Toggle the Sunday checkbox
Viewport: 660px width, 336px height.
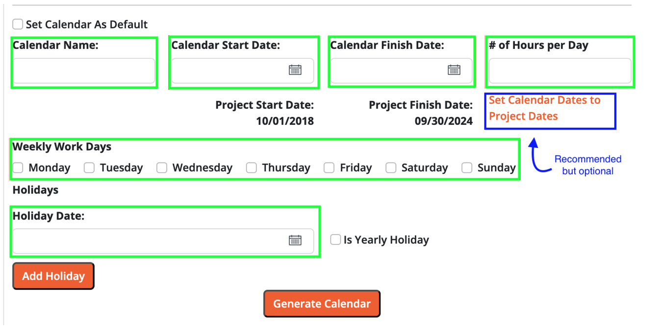pos(467,168)
